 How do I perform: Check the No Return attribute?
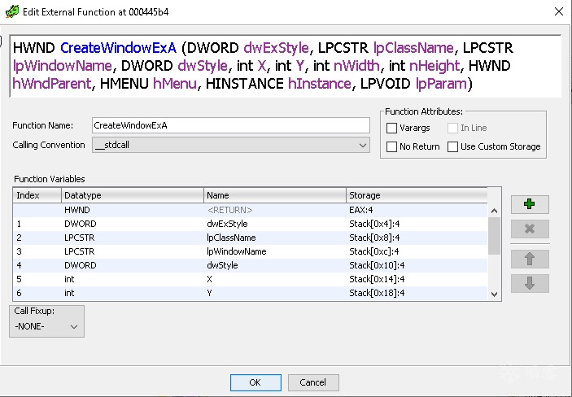point(391,146)
